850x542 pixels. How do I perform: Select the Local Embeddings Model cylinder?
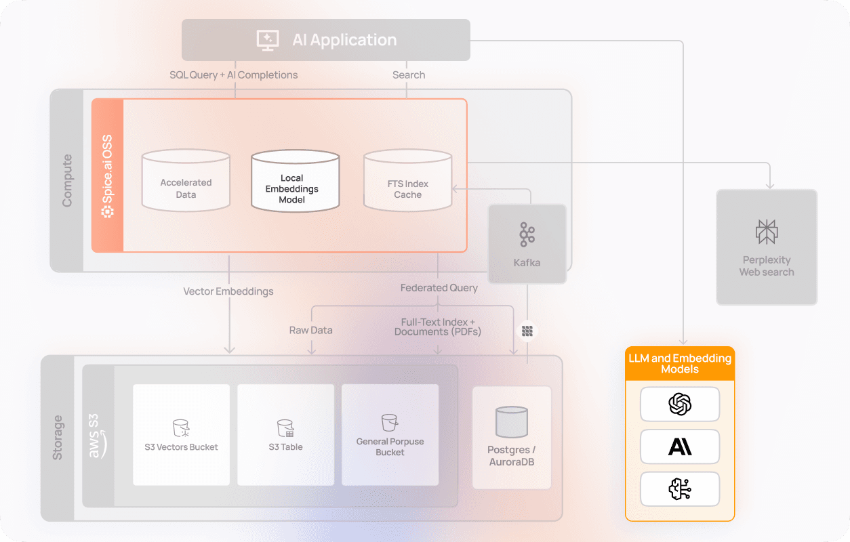point(295,180)
